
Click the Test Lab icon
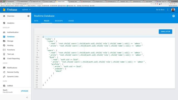4,54
